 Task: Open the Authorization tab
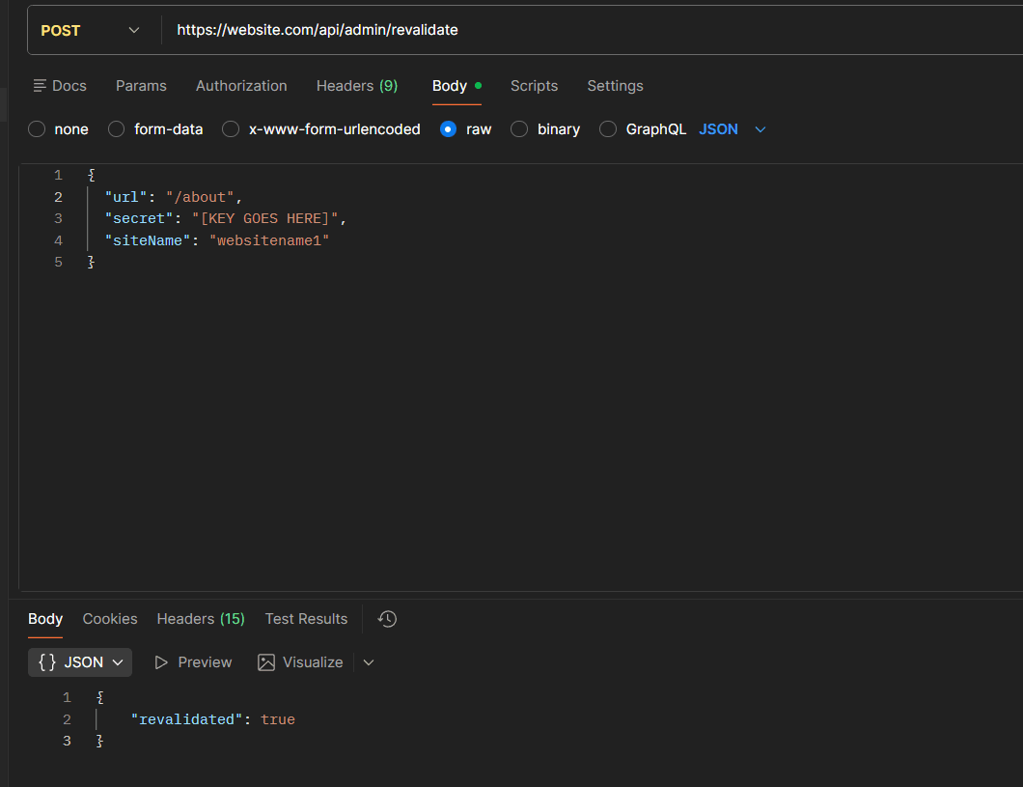point(241,86)
